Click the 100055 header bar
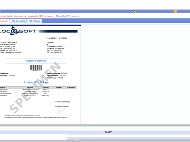The image size is (190, 142). (95, 132)
